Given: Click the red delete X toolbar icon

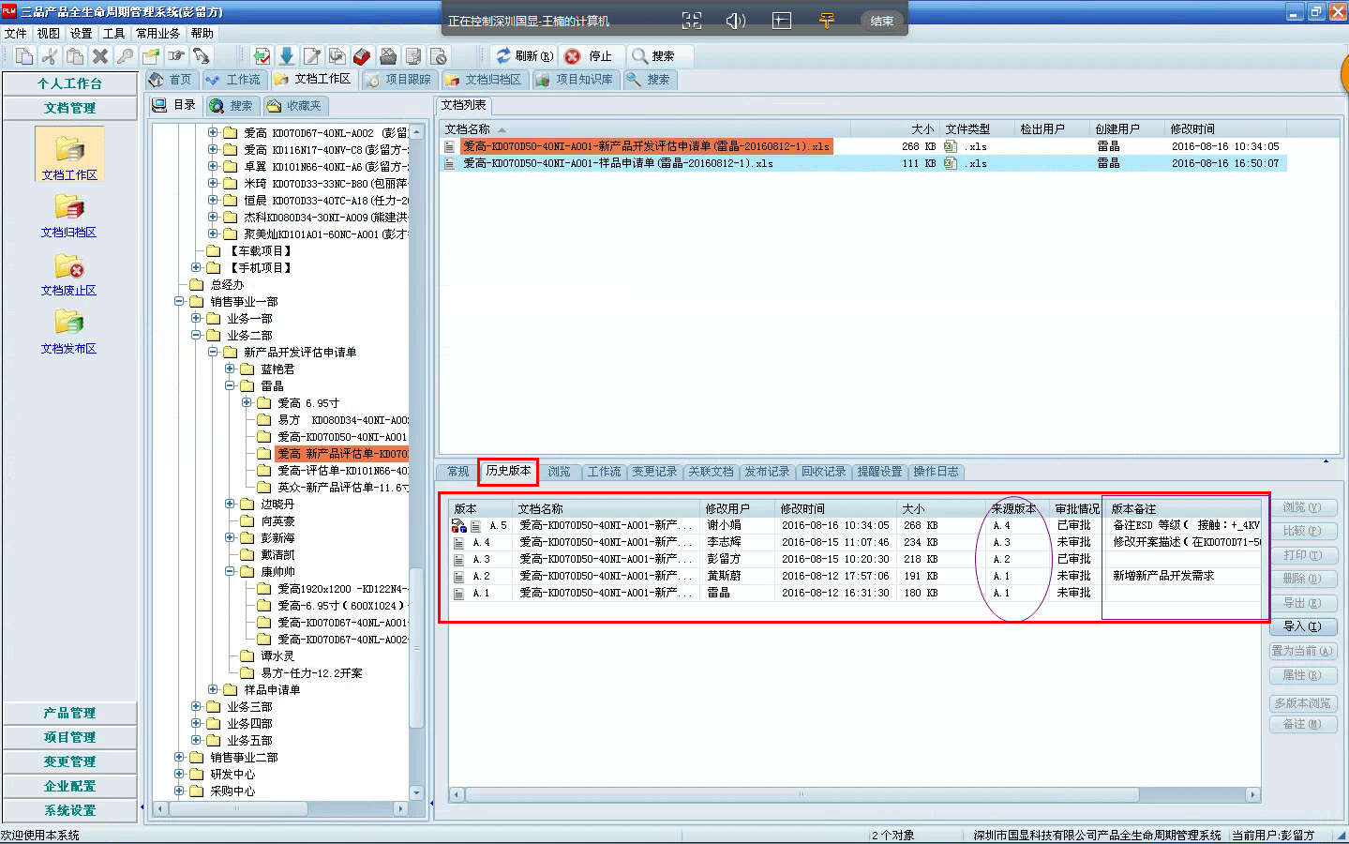Looking at the screenshot, I should coord(100,56).
